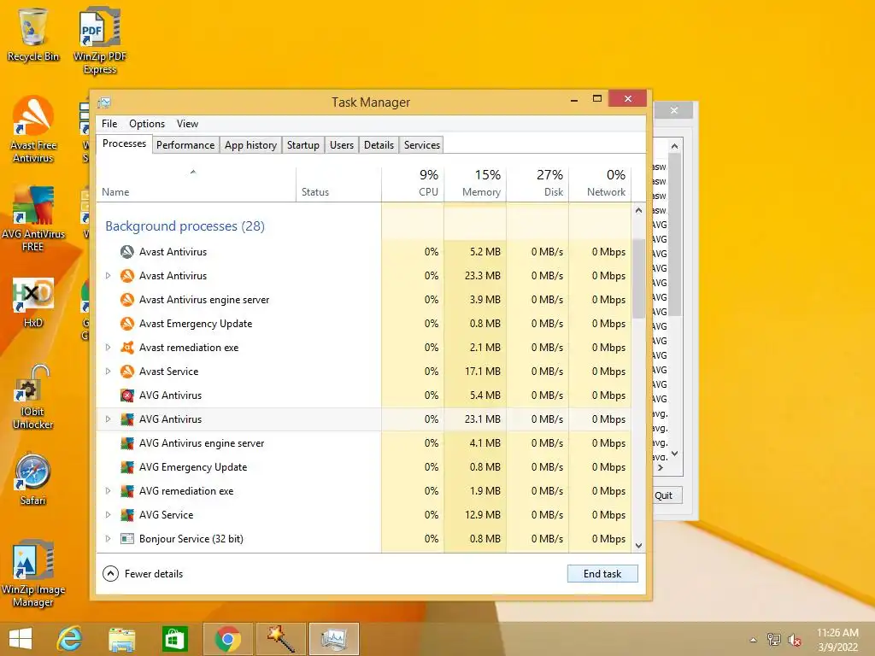Select IObit Unlocker desktop icon

point(33,397)
